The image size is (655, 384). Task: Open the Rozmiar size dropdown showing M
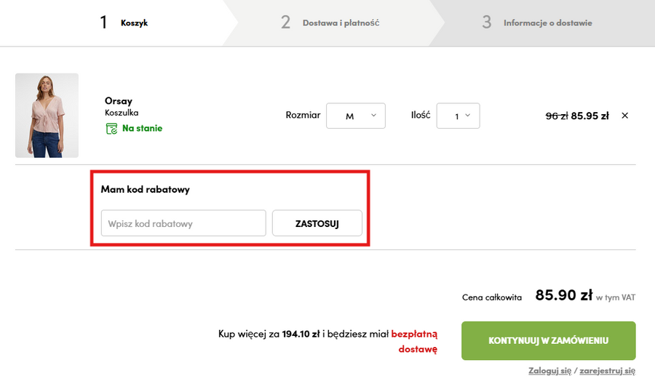[355, 116]
